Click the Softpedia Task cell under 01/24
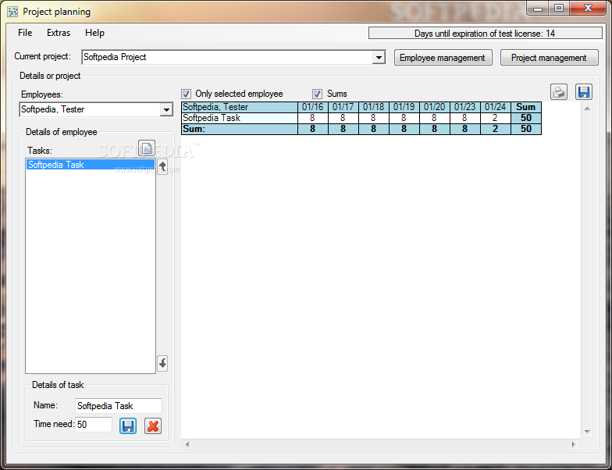 click(495, 118)
